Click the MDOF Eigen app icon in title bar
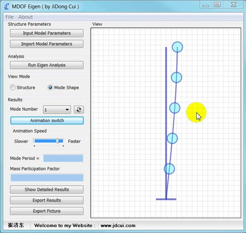246x233 pixels. [x=6, y=6]
